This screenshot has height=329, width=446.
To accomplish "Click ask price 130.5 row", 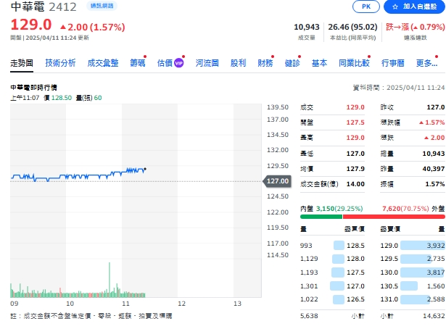I will tap(413, 286).
